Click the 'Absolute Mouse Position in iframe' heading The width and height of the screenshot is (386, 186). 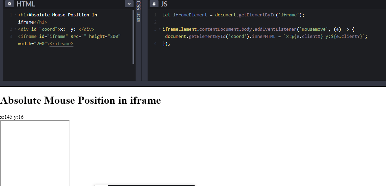click(x=81, y=100)
